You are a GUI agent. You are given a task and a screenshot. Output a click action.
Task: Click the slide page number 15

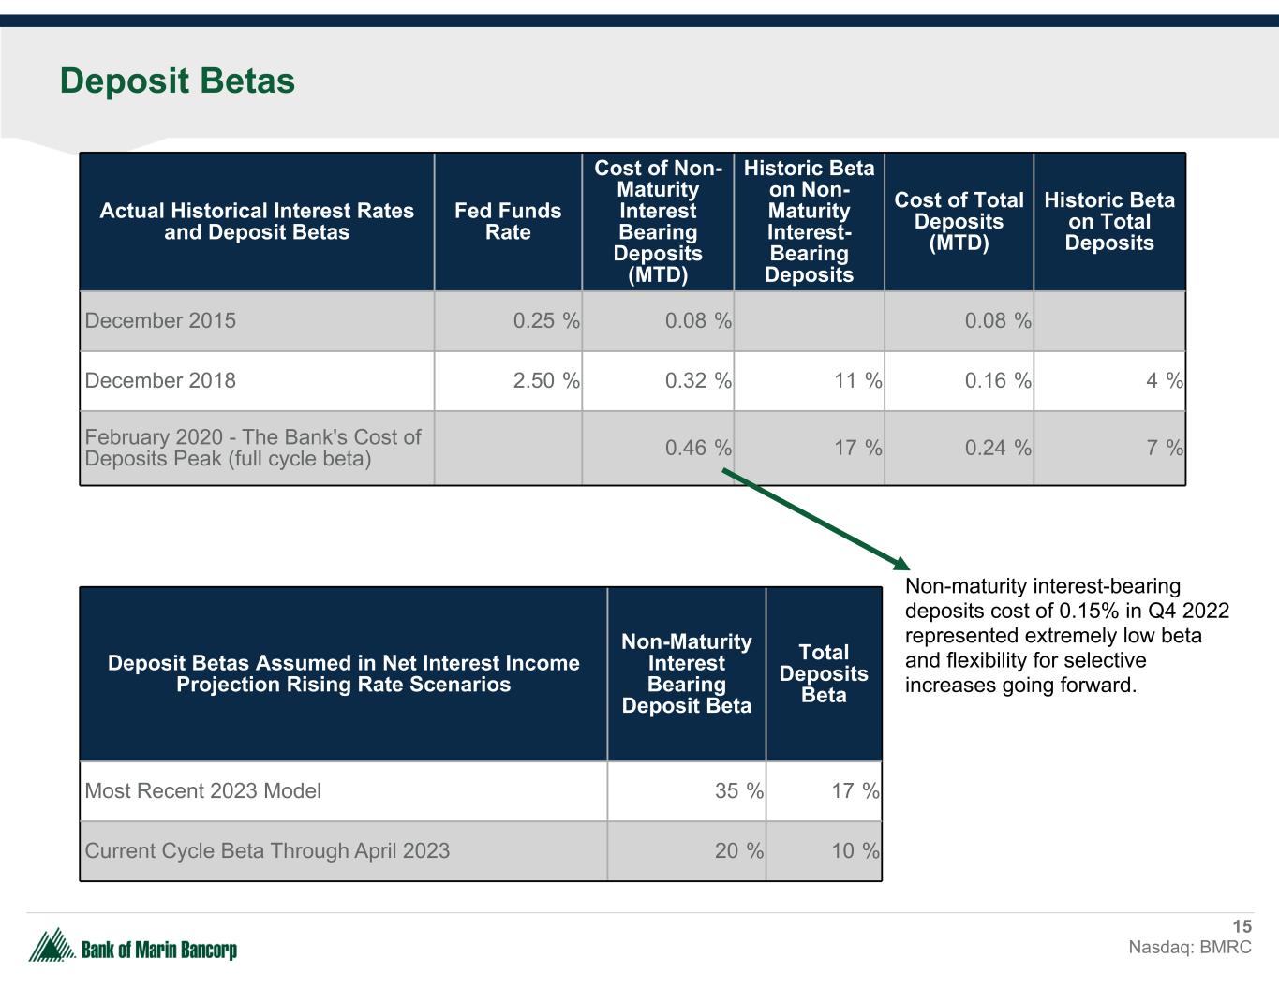pos(1242,926)
